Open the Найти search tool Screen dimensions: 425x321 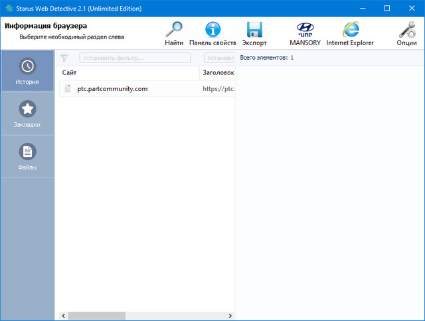coord(174,34)
